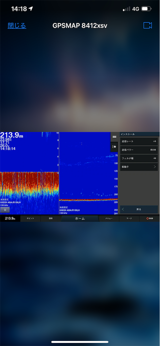Image resolution: width=160 pixels, height=346 pixels.
Task: Open the 送信パワー setting
Action: (x=139, y=150)
